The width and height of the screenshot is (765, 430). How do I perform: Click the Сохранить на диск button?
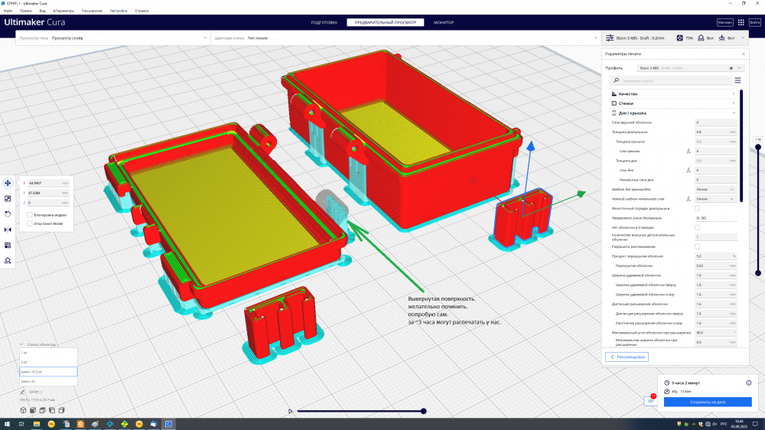click(x=707, y=402)
